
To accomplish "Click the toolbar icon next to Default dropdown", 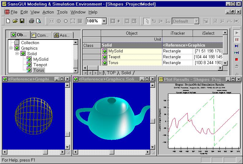I will (206, 21).
